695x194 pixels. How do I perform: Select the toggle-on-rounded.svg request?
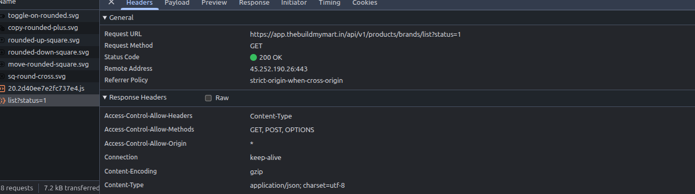click(49, 16)
